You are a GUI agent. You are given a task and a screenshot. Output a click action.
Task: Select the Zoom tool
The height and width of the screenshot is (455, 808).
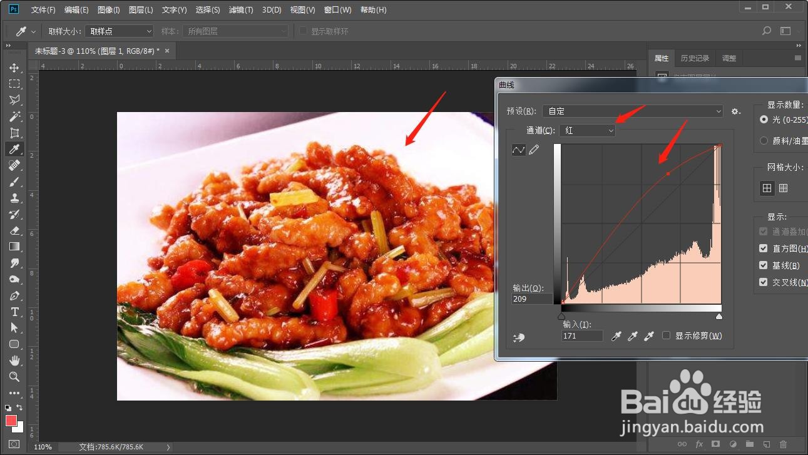coord(14,377)
